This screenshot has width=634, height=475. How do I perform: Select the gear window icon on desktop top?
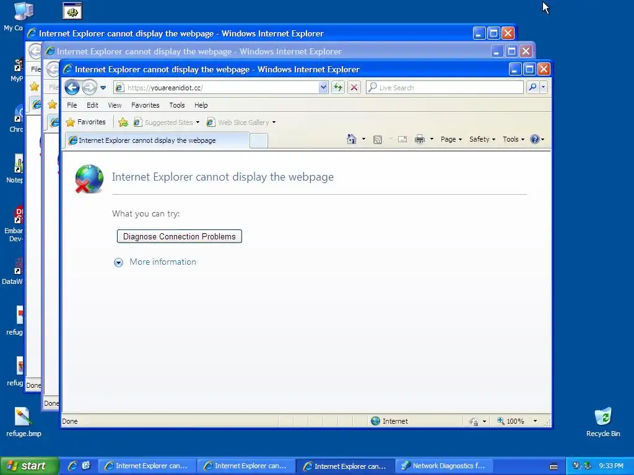coord(72,11)
